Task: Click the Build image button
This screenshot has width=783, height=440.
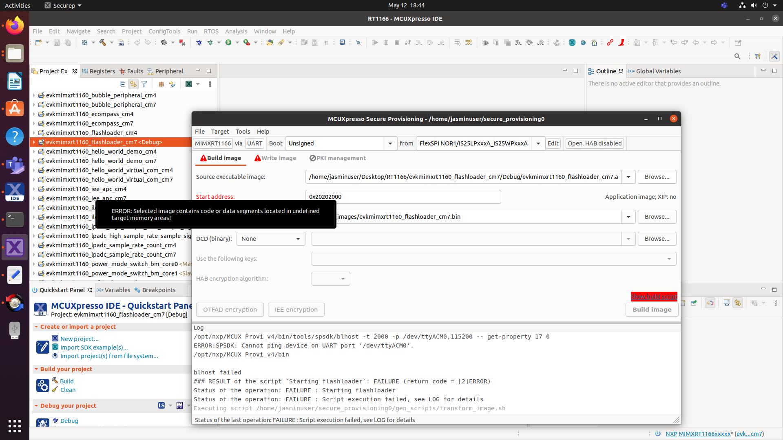Action: [652, 310]
